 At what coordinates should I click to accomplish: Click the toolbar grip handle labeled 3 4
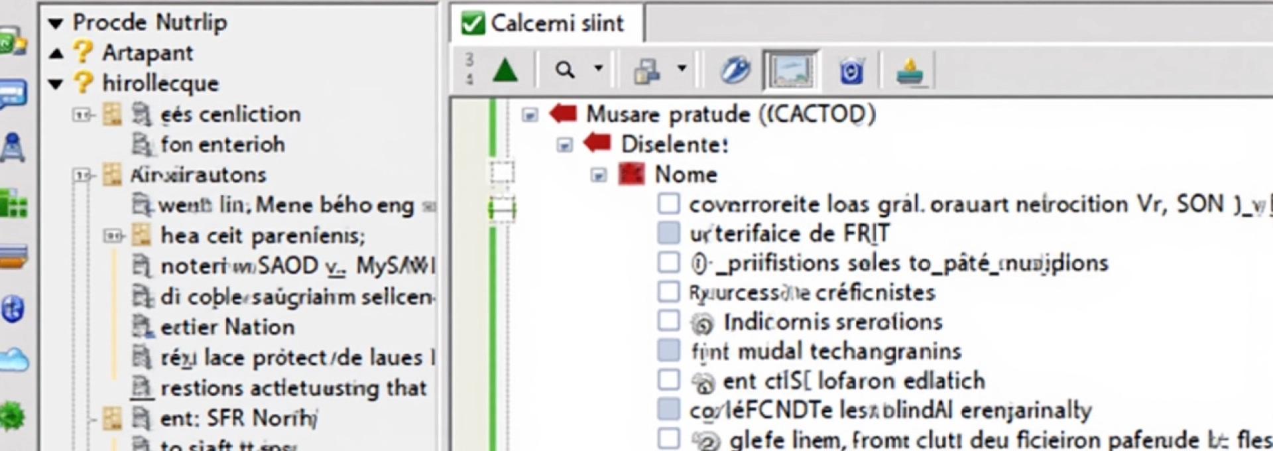click(x=470, y=70)
